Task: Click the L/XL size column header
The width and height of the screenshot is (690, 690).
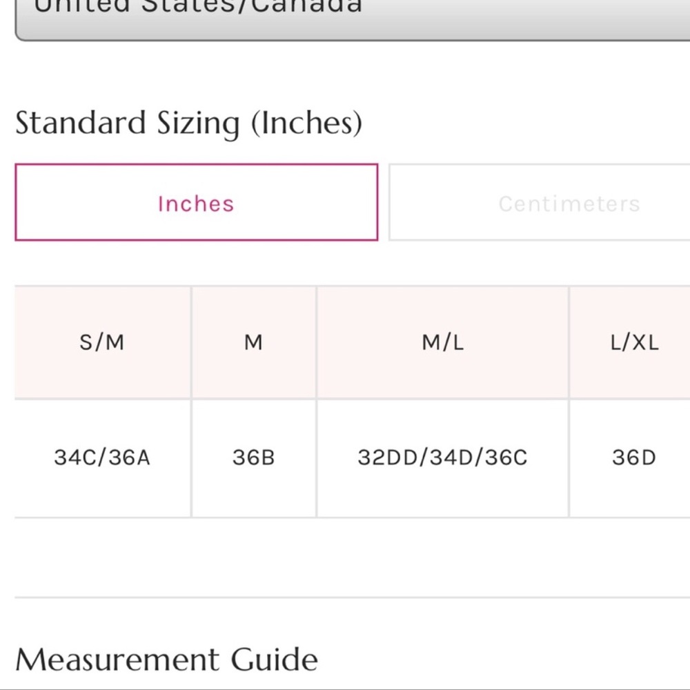Action: 630,342
